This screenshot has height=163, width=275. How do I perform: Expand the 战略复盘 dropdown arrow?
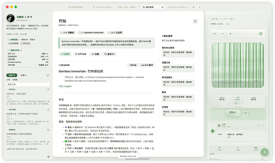20,39
